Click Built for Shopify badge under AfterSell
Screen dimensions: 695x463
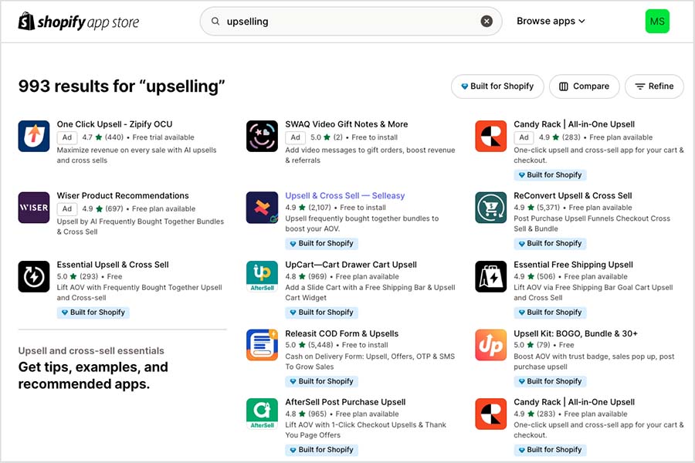322,450
